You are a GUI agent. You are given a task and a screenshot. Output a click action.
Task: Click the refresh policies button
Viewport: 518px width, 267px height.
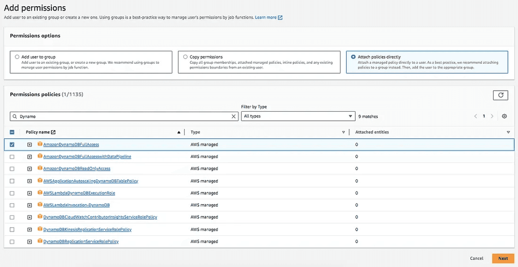tap(500, 95)
